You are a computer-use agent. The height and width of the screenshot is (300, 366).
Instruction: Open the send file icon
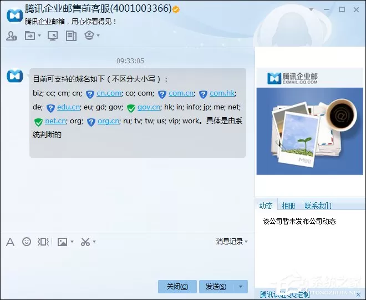pyautogui.click(x=30, y=36)
